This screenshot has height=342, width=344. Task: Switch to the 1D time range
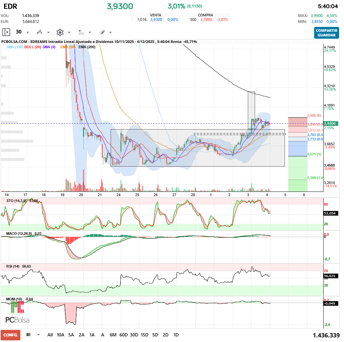[x=176, y=335]
